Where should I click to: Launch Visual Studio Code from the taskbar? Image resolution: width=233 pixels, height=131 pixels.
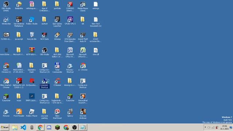tap(23, 127)
